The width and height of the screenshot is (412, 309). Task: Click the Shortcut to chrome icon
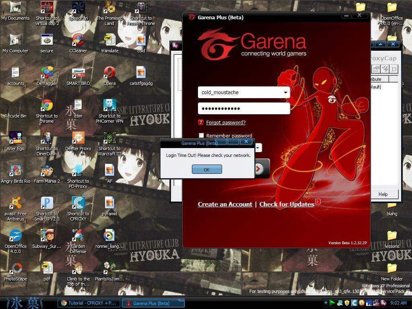(47, 111)
